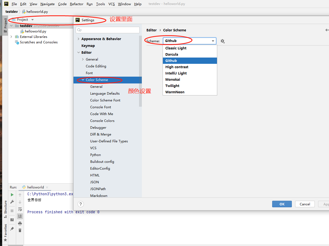Clear console output with the trash icon

click(x=20, y=230)
